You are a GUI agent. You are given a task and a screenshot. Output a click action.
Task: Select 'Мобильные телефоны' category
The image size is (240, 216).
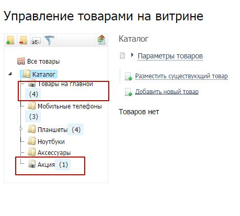(70, 106)
